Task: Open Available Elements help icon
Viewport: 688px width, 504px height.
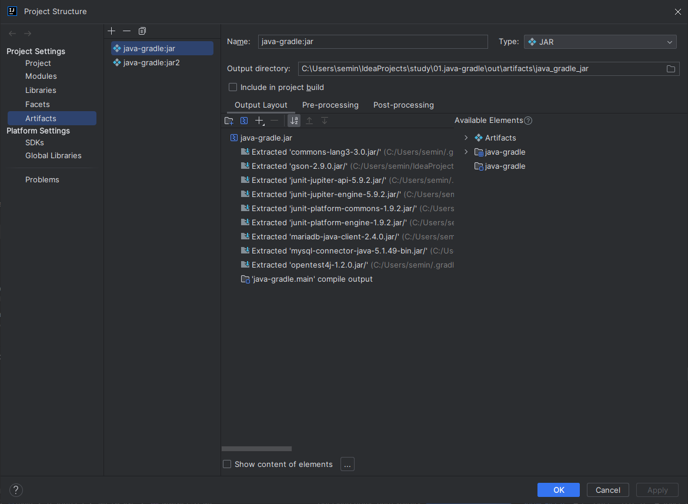Action: (528, 121)
